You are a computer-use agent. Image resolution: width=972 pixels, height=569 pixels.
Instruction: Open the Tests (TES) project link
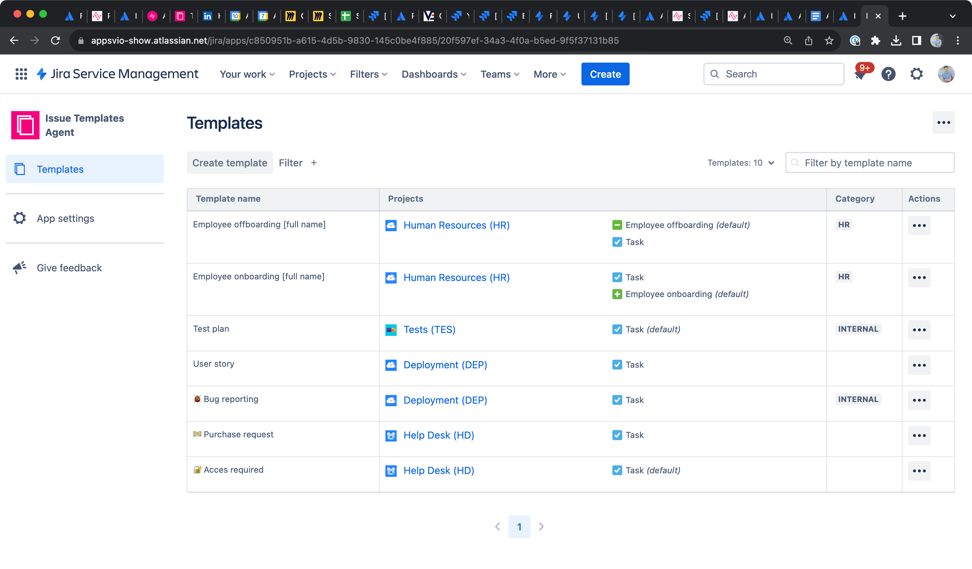429,330
